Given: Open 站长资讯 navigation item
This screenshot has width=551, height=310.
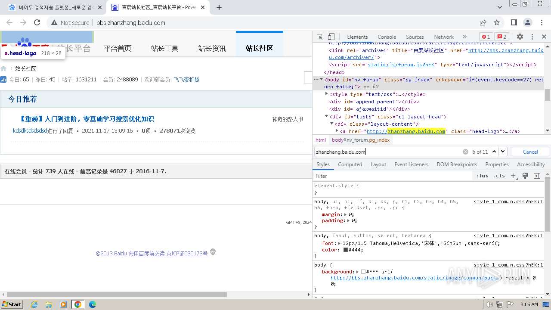Looking at the screenshot, I should pyautogui.click(x=212, y=49).
